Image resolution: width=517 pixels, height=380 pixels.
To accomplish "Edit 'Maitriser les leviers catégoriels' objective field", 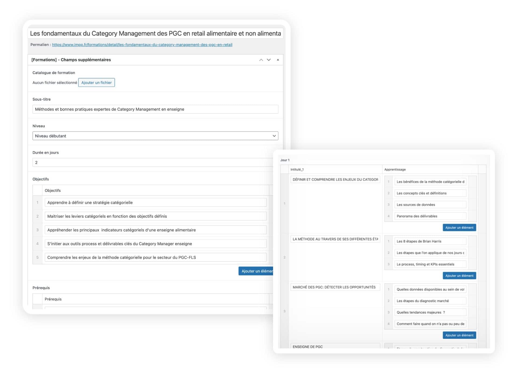I will click(155, 216).
